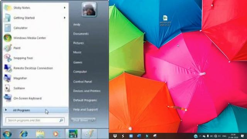Show the Sticky Notes jump list arrow
Screen dimensions: 247x139
64,8
